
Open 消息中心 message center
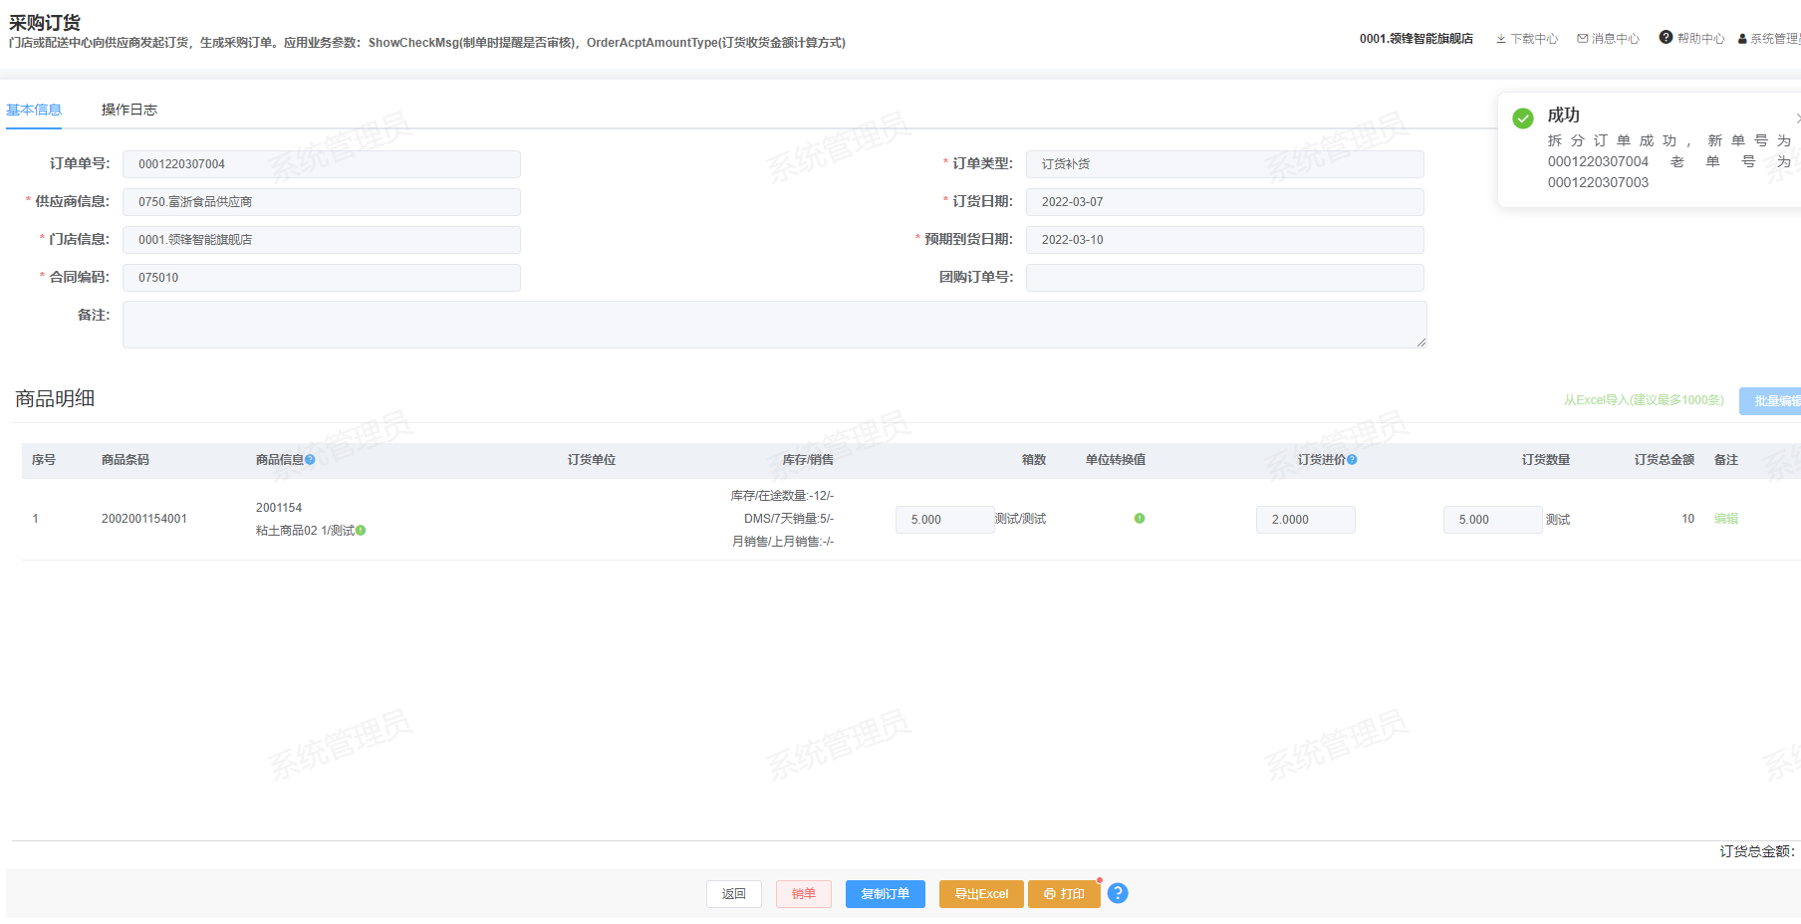point(1608,39)
